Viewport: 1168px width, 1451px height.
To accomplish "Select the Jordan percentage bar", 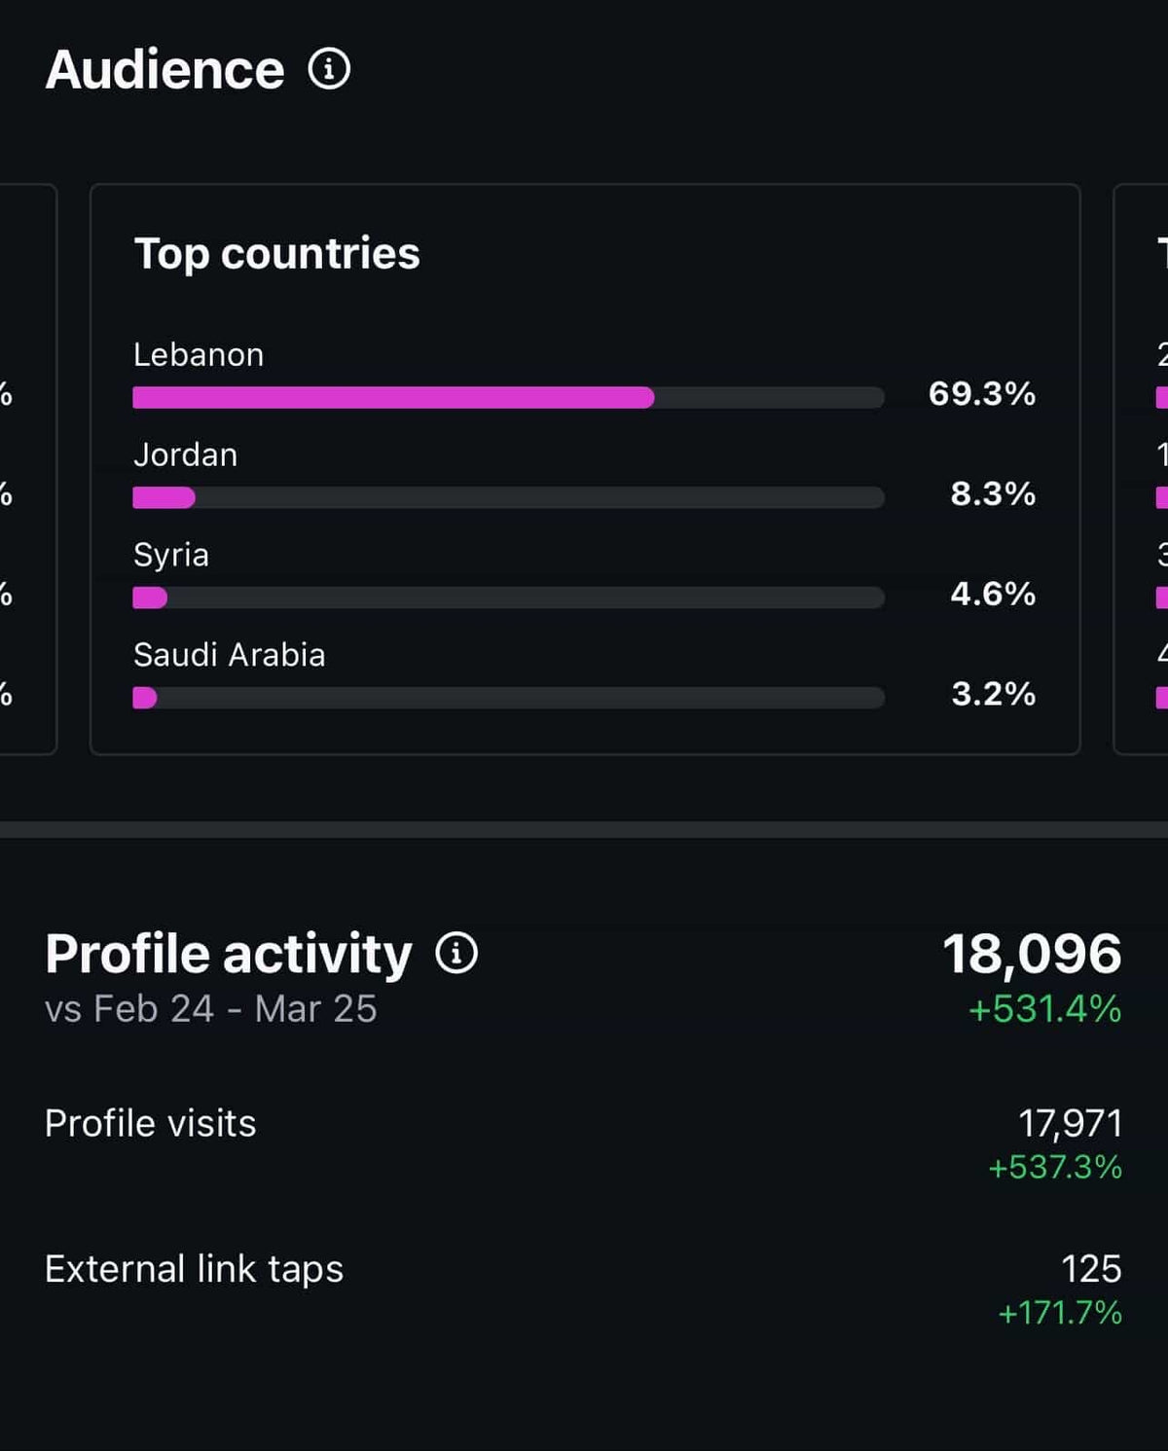I will click(x=508, y=497).
